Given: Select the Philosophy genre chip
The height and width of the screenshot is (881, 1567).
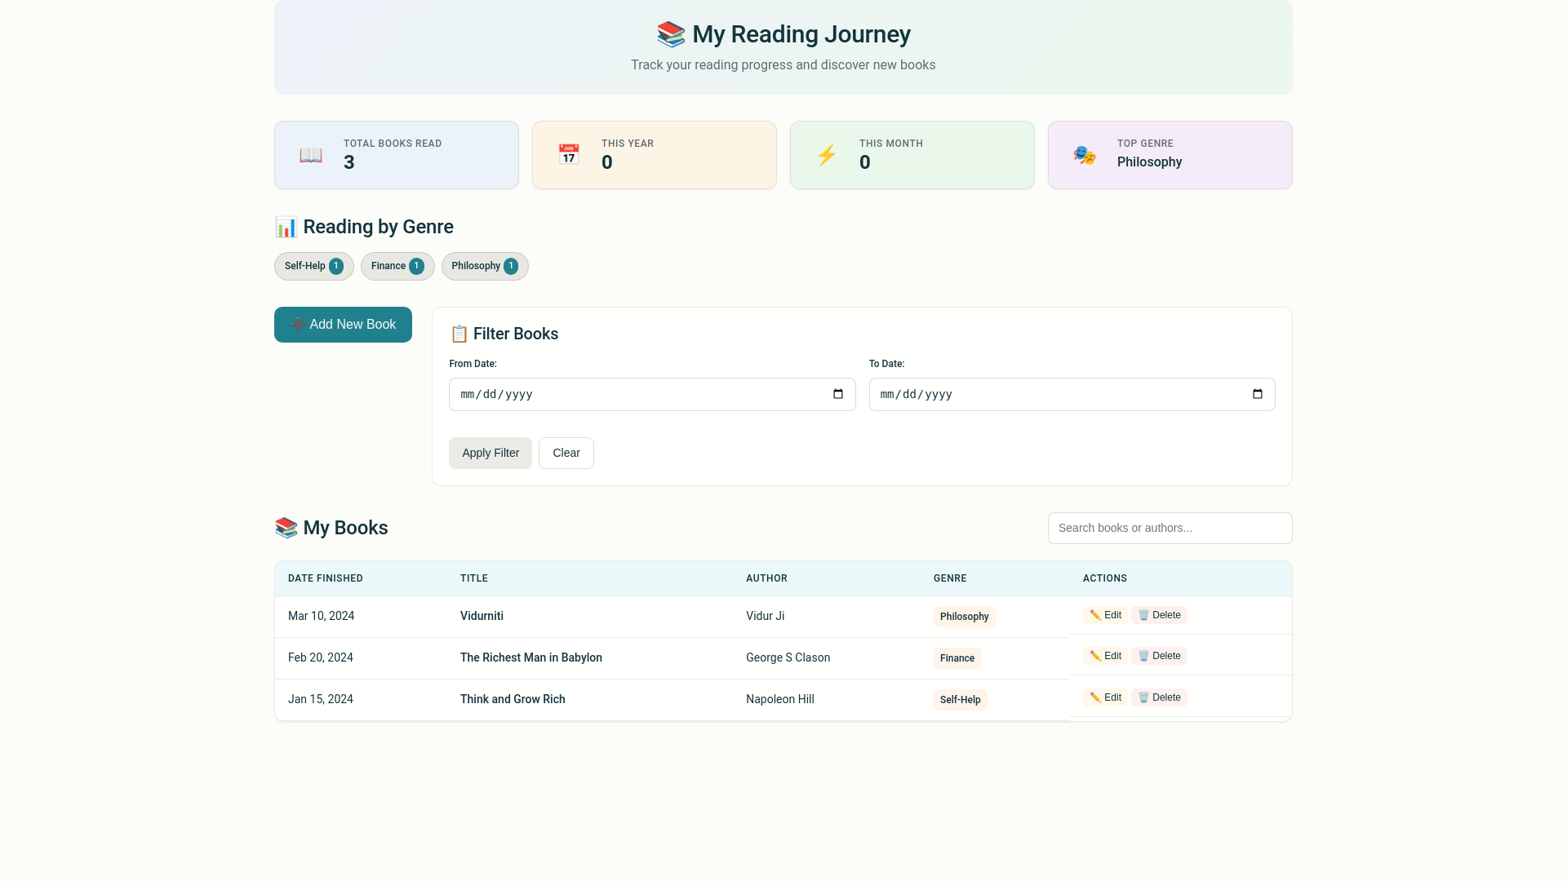Looking at the screenshot, I should [x=485, y=266].
